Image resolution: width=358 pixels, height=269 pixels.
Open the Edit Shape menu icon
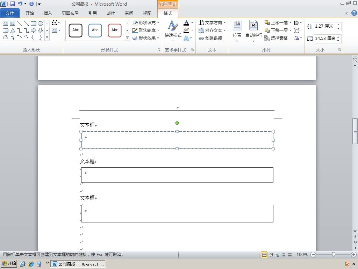click(56, 23)
